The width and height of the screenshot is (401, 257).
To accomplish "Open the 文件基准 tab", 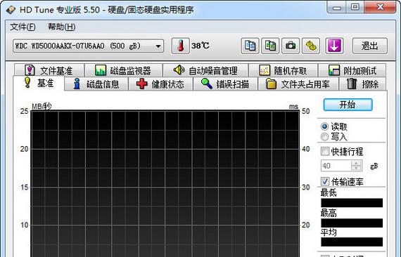I will [49, 70].
